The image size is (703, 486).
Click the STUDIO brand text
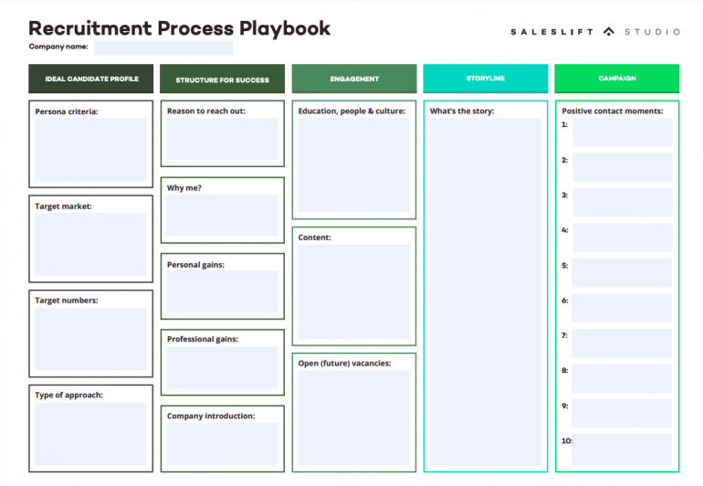click(x=653, y=32)
